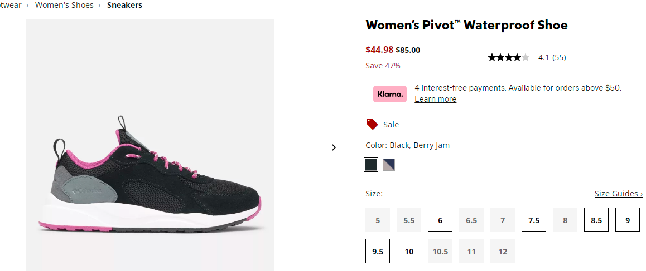The image size is (646, 271).
Task: Select the Black, Berry Jam color swatch
Action: coord(371,165)
